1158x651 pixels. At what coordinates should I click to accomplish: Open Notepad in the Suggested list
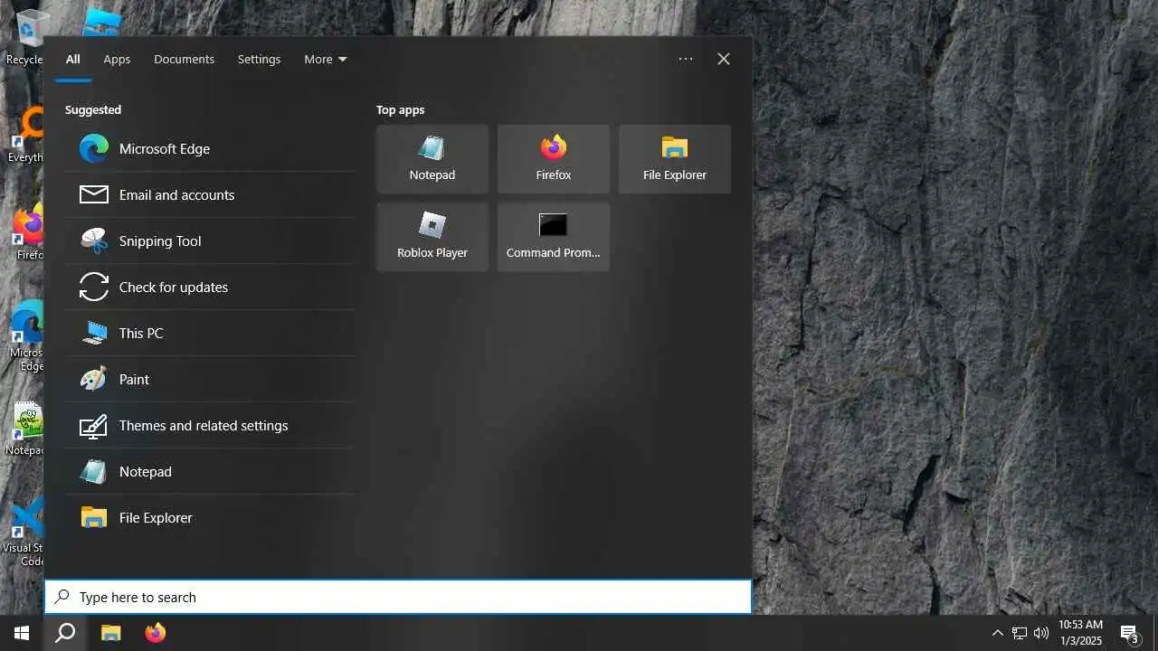click(210, 471)
